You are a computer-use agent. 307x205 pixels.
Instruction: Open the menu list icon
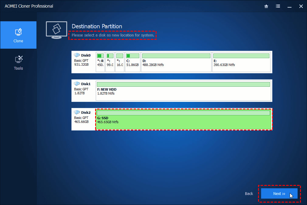coord(278,6)
